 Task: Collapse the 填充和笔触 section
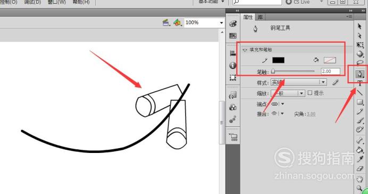pyautogui.click(x=245, y=50)
